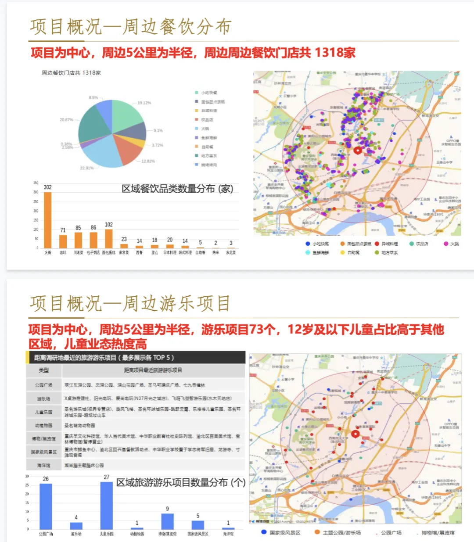The height and width of the screenshot is (542, 474).
Task: Click the 主题公园/游乐场 orange dot in attractions map legend
Action: (317, 532)
